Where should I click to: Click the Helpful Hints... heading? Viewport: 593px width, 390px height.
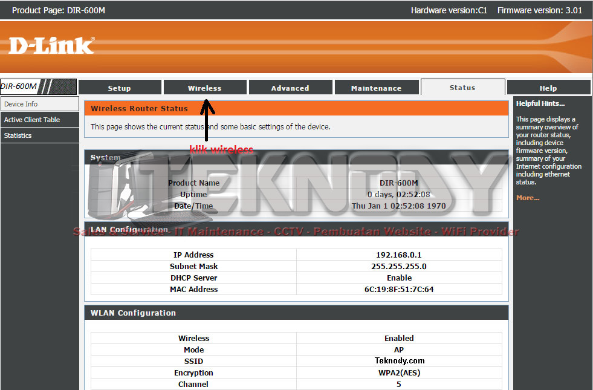click(540, 103)
